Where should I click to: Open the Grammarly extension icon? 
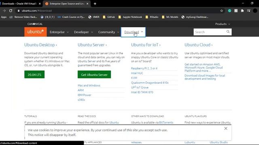click(x=229, y=11)
